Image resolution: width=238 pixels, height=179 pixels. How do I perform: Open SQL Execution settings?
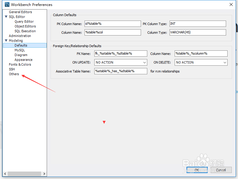coord(25,31)
